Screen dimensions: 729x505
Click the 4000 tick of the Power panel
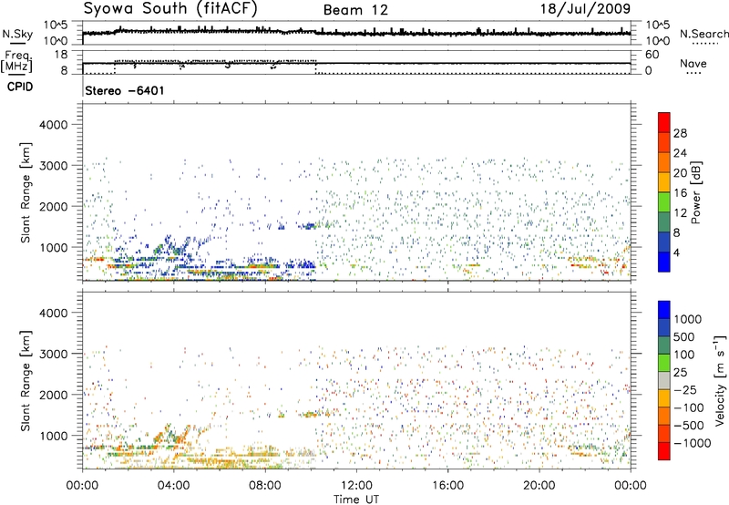53,125
